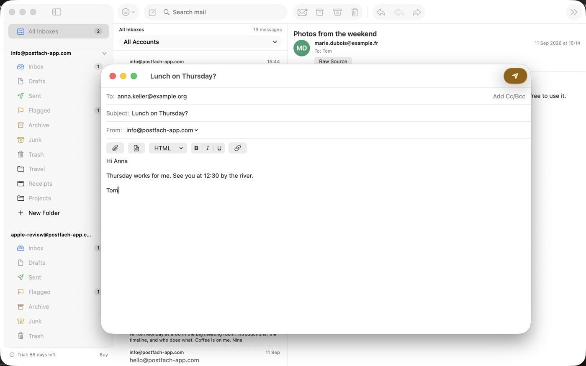Viewport: 586px width, 366px height.
Task: Reply to the open message
Action: point(381,12)
